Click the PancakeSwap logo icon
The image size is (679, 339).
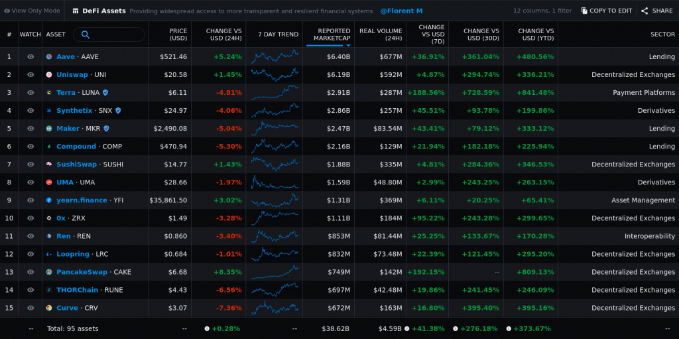[x=49, y=272]
